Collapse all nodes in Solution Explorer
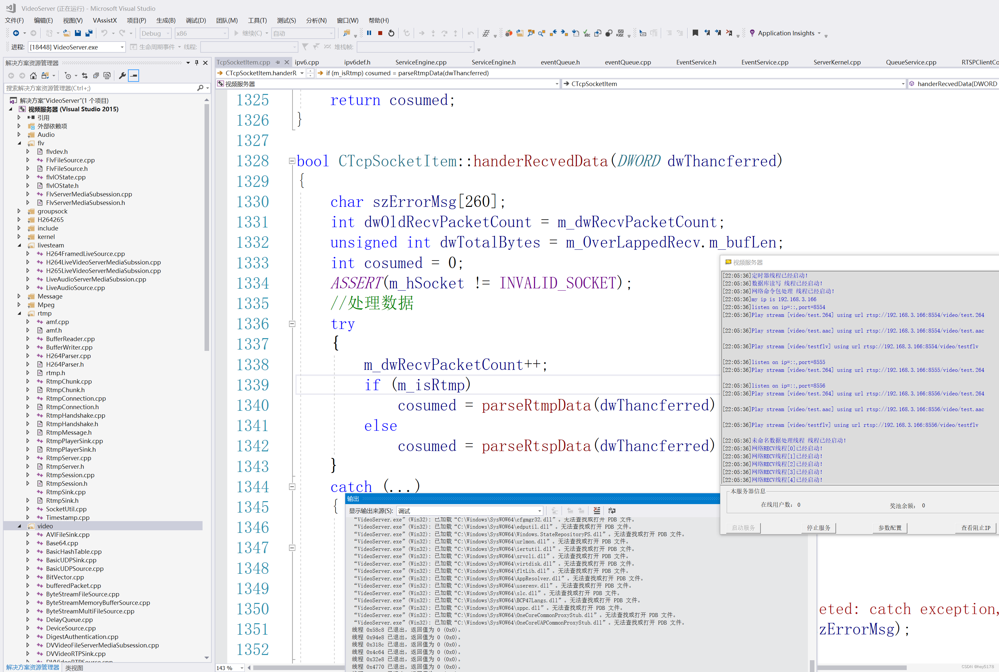 [96, 75]
